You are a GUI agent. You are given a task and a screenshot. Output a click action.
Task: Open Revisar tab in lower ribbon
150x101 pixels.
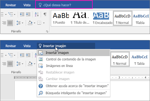(11, 46)
